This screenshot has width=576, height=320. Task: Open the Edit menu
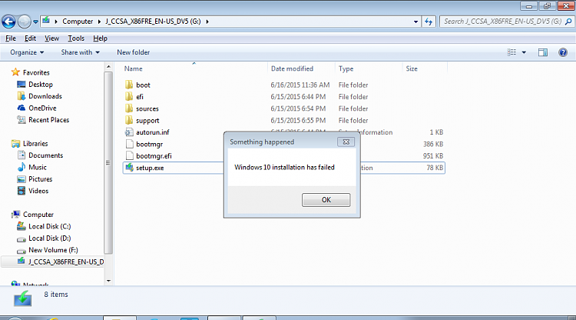(x=30, y=38)
